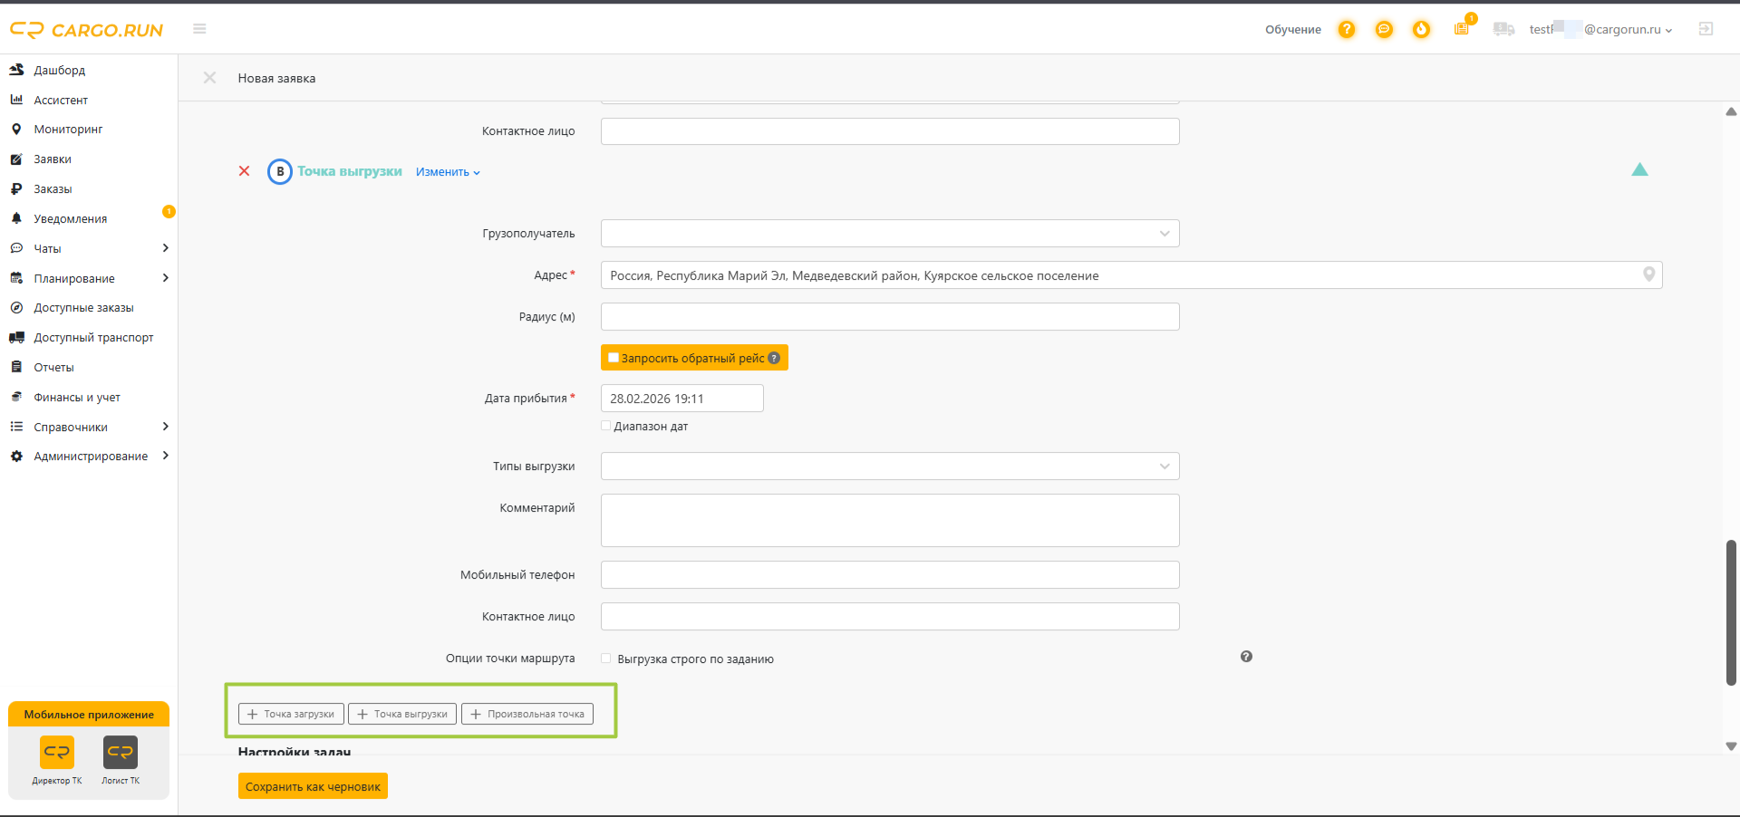
Task: Collapse unloading point with teal triangle
Action: (x=1639, y=169)
